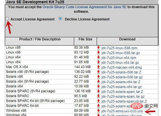Click red download icon beside linux-x64.tar.gz
Image resolution: width=161 pixels, height=116 pixels.
tap(98, 62)
